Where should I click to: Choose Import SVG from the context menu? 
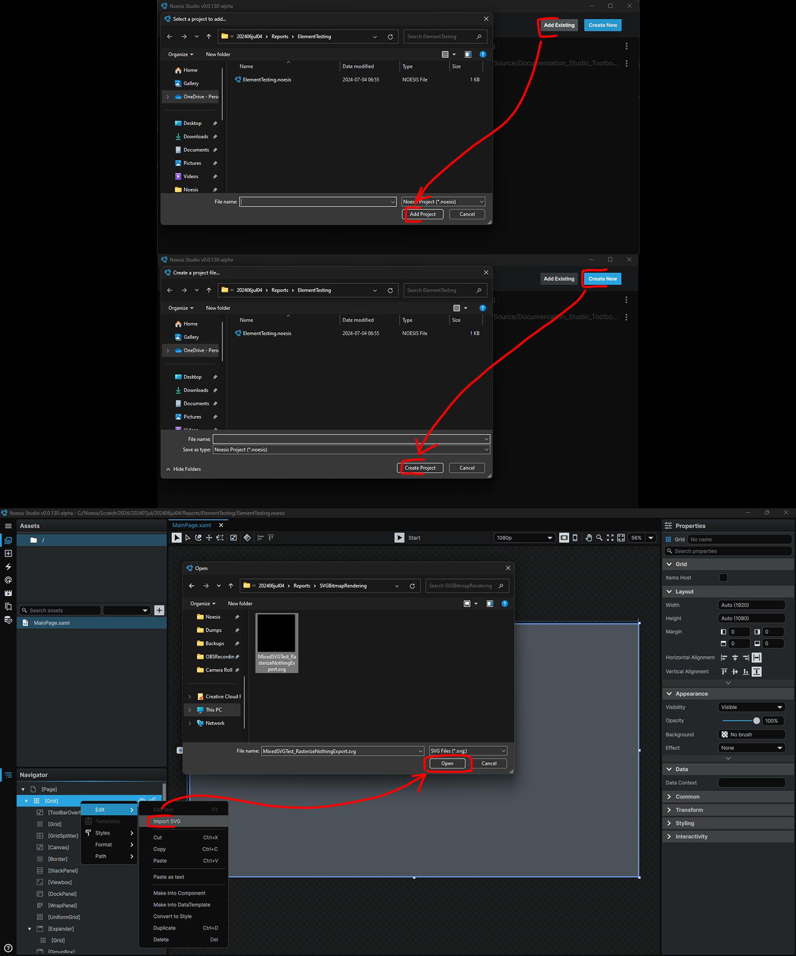coord(167,821)
